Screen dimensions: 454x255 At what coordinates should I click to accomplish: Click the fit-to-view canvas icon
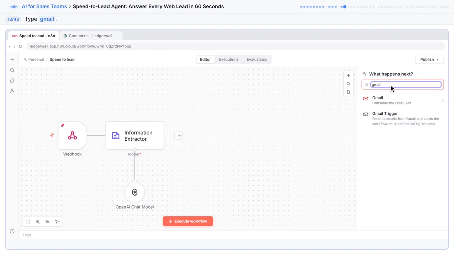click(28, 222)
